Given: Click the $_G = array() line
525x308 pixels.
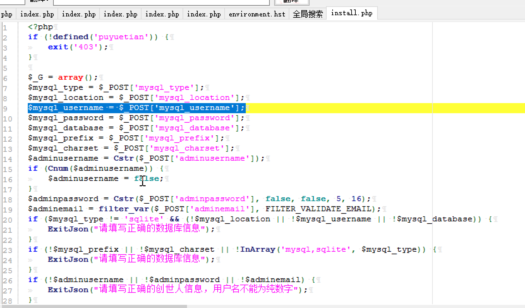Looking at the screenshot, I should pos(63,77).
